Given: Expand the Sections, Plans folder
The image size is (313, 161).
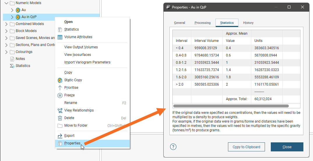Looking at the screenshot, I should [x=6, y=45].
